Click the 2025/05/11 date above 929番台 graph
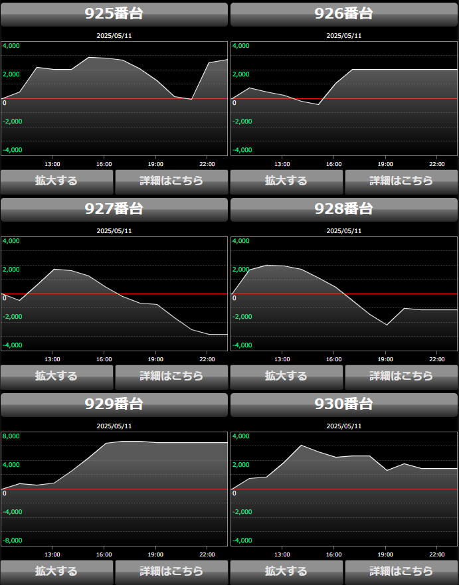Screen dimensions: 459x585 click(x=114, y=426)
